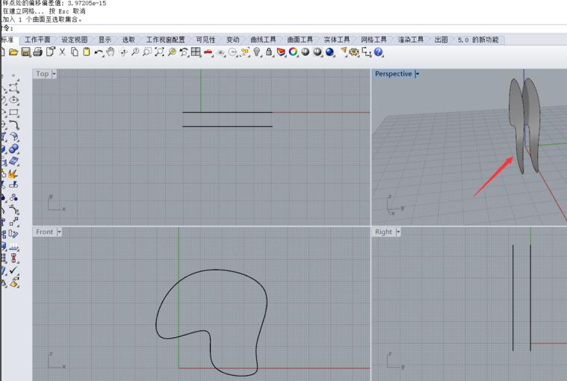Expand the Perspective viewport menu arrow

pyautogui.click(x=417, y=74)
